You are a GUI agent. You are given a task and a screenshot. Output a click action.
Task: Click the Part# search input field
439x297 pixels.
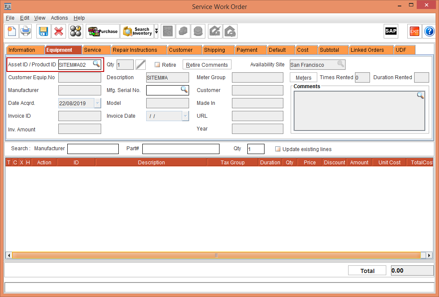180,149
